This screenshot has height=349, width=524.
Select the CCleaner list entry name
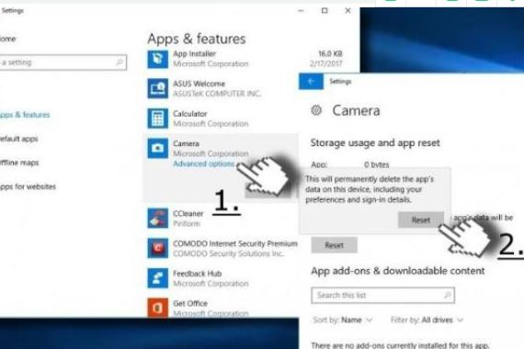188,213
